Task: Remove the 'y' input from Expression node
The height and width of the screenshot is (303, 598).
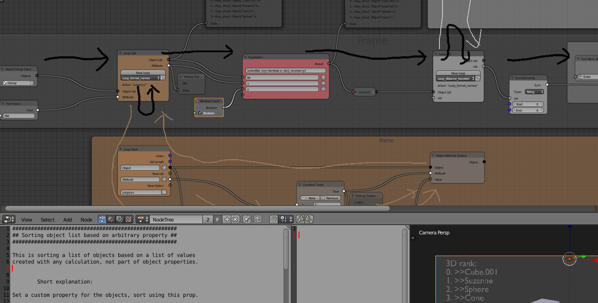Action: point(323,89)
